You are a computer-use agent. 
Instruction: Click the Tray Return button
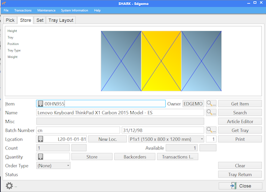[240, 174]
